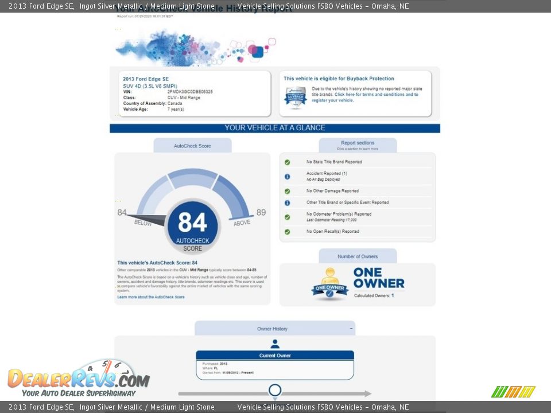Open the Accident Reported (1) section
Image resolution: width=551 pixels, height=413 pixels.
(327, 173)
